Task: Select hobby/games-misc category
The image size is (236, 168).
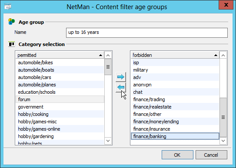Action: (x=60, y=122)
